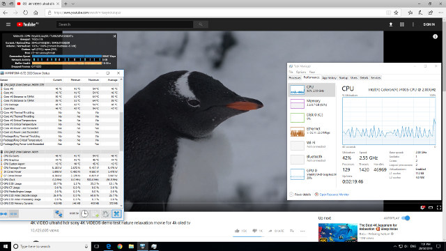
Task: Collapse Task Manager with Fewer details
Action: (x=300, y=195)
